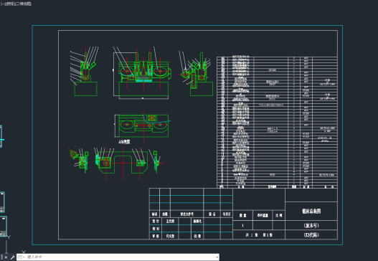Viewport: 378px width, 261px height.
Task: Select the bottom U-shaped frame section view
Action: (x=123, y=163)
